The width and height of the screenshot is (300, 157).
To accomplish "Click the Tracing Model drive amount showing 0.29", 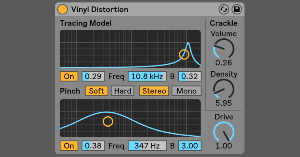I will coord(93,77).
